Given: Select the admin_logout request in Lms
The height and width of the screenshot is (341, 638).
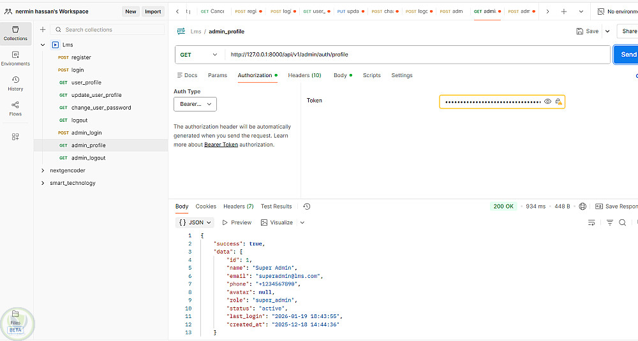Looking at the screenshot, I should tap(88, 158).
